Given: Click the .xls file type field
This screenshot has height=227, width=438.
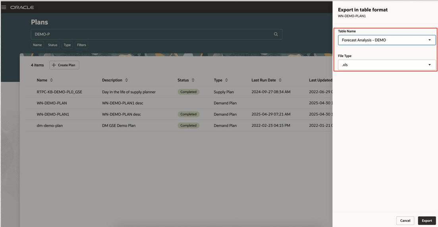Looking at the screenshot, I should pyautogui.click(x=387, y=65).
